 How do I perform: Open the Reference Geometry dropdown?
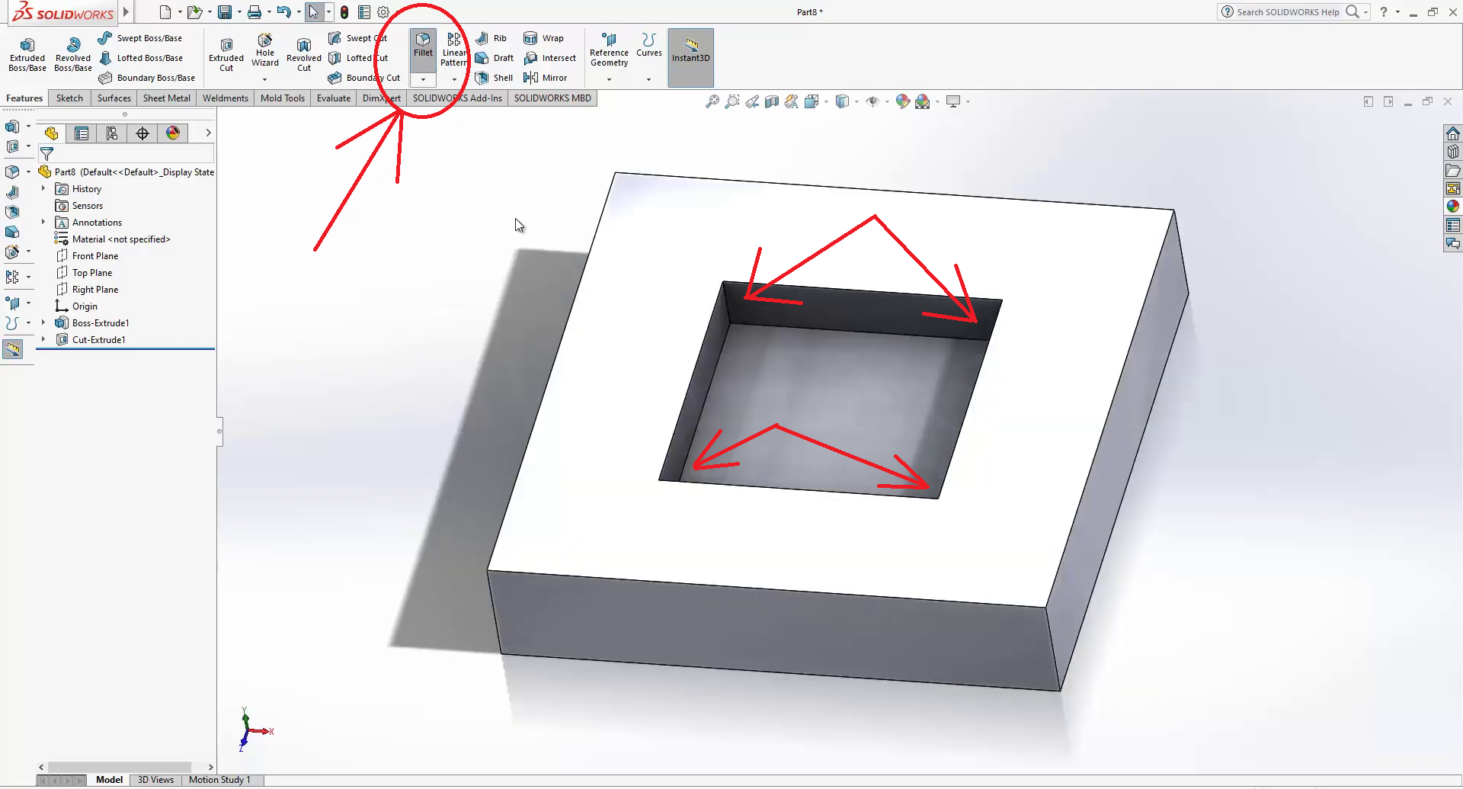[609, 79]
